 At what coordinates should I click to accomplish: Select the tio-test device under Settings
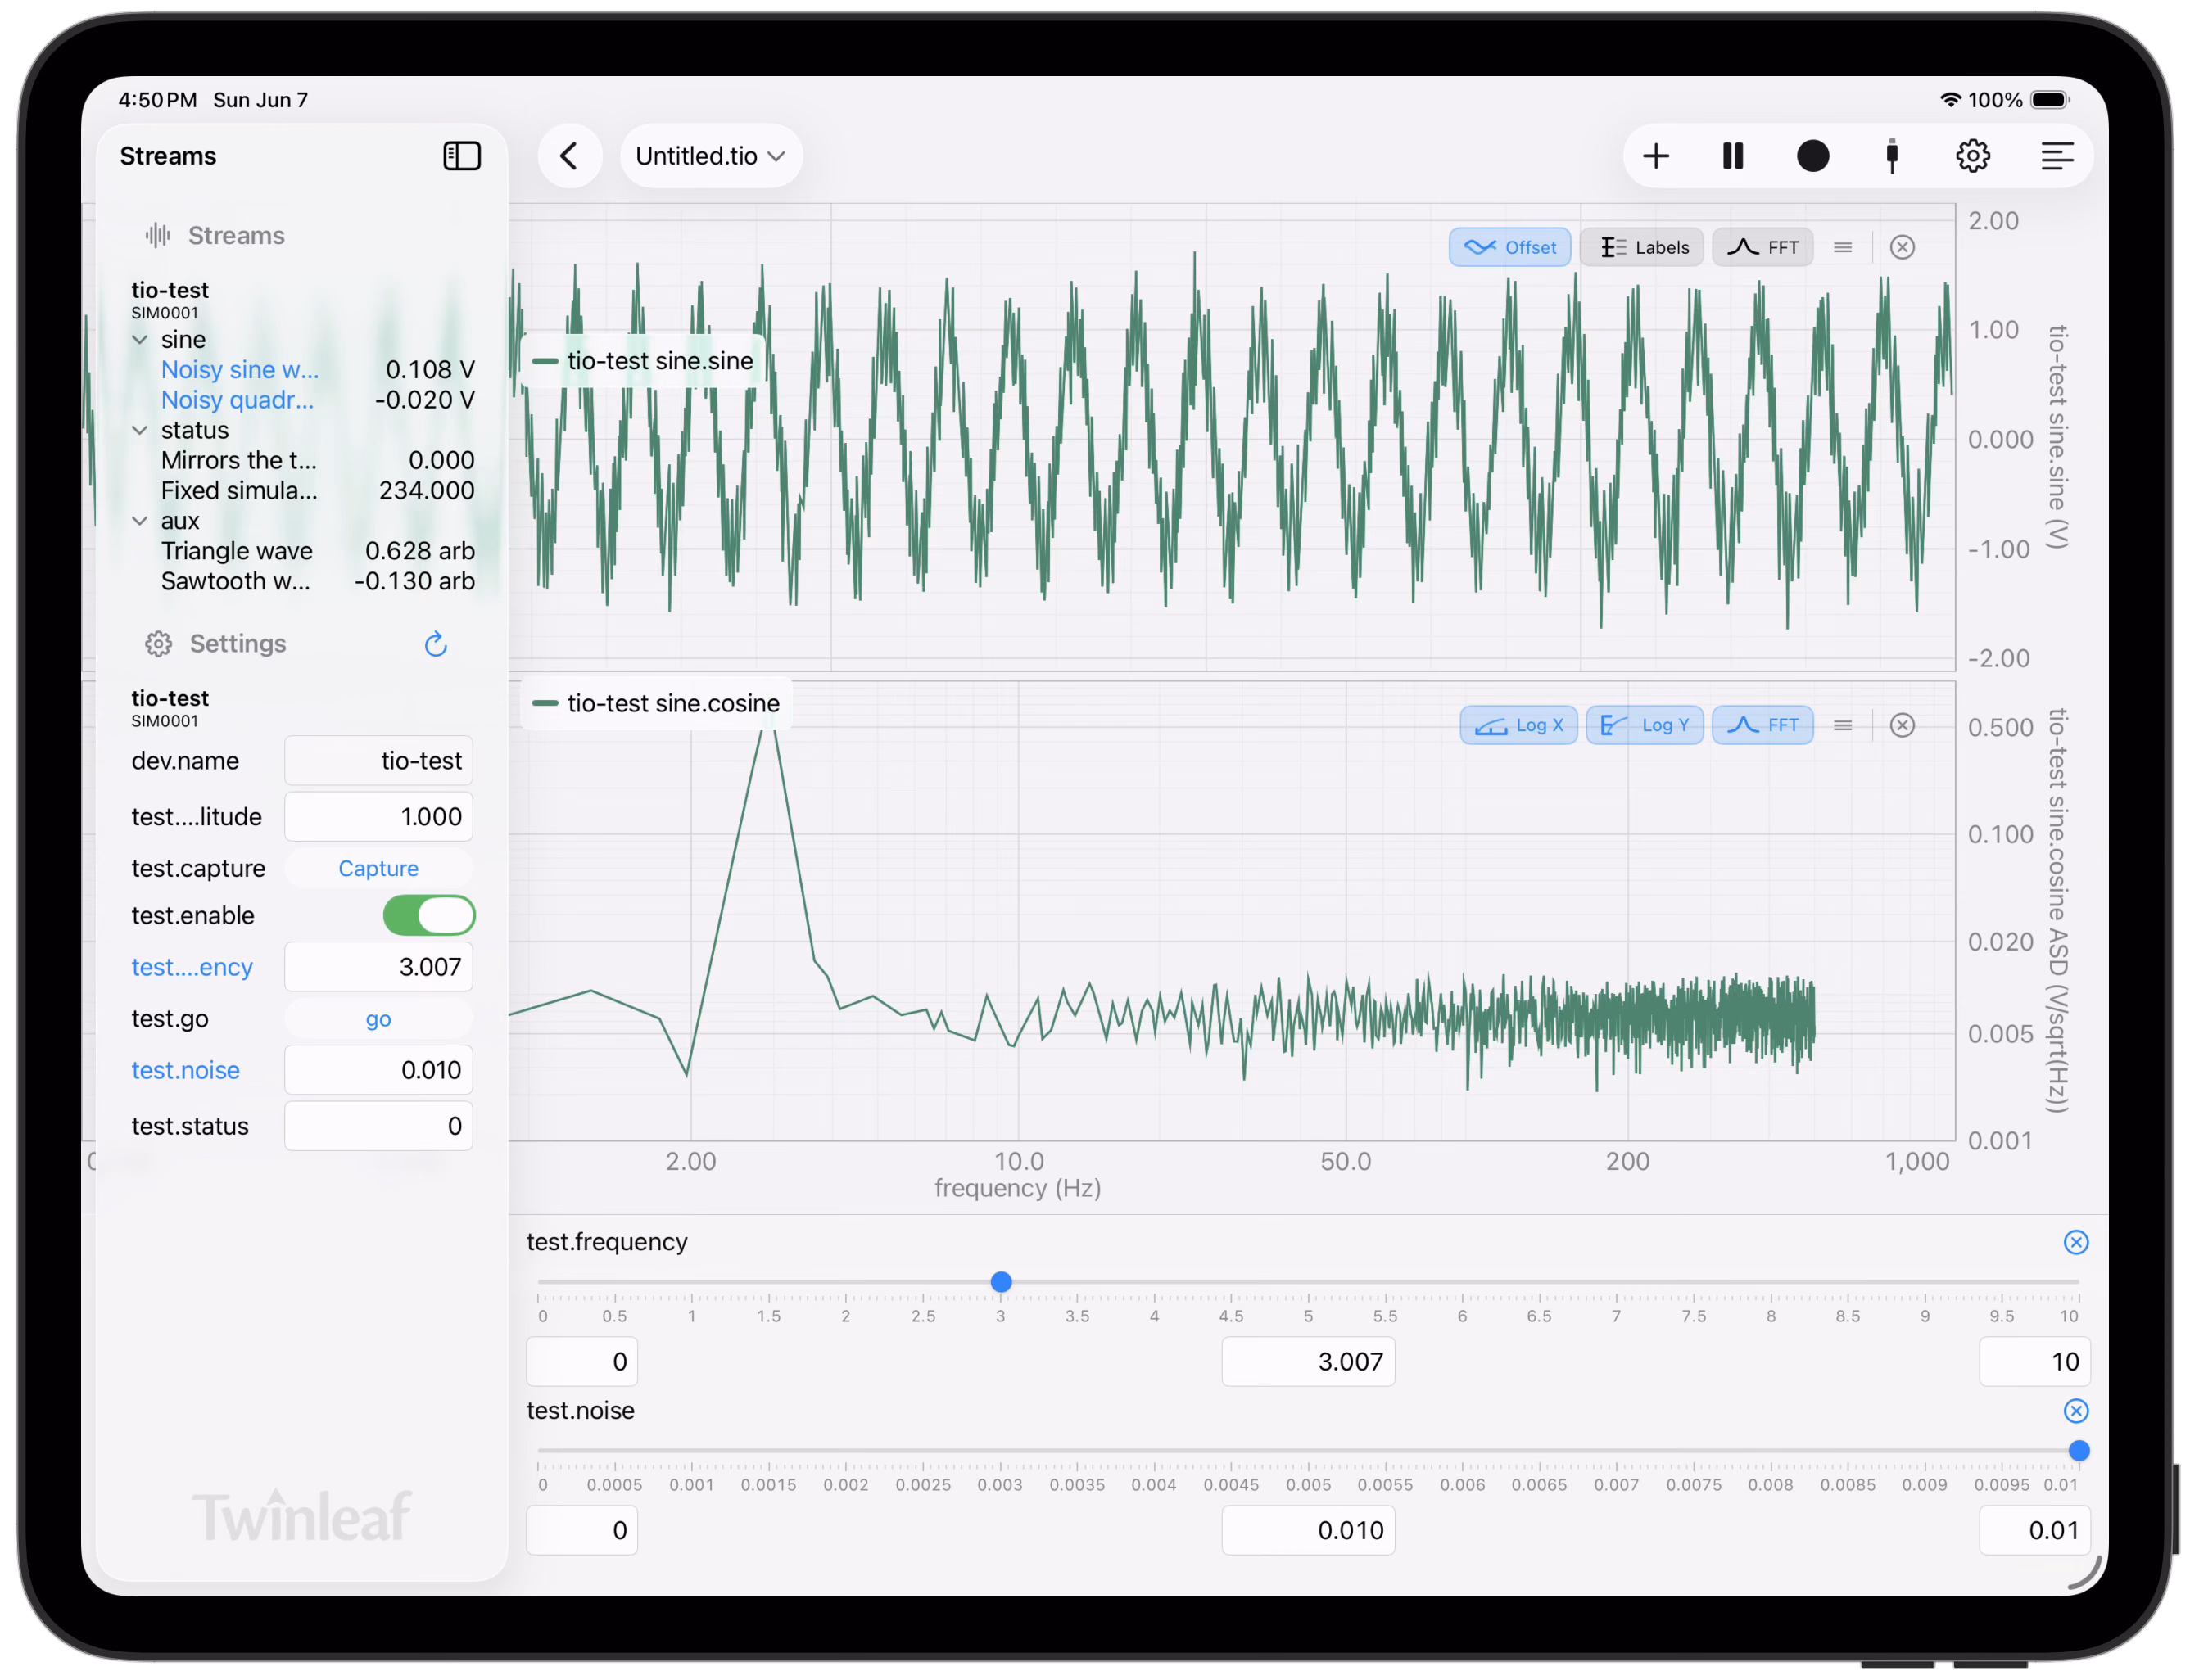click(170, 707)
